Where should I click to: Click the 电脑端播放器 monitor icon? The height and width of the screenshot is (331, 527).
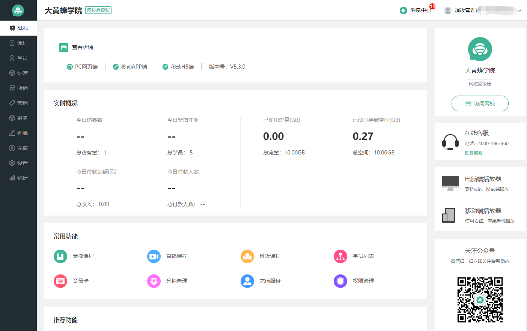(450, 183)
